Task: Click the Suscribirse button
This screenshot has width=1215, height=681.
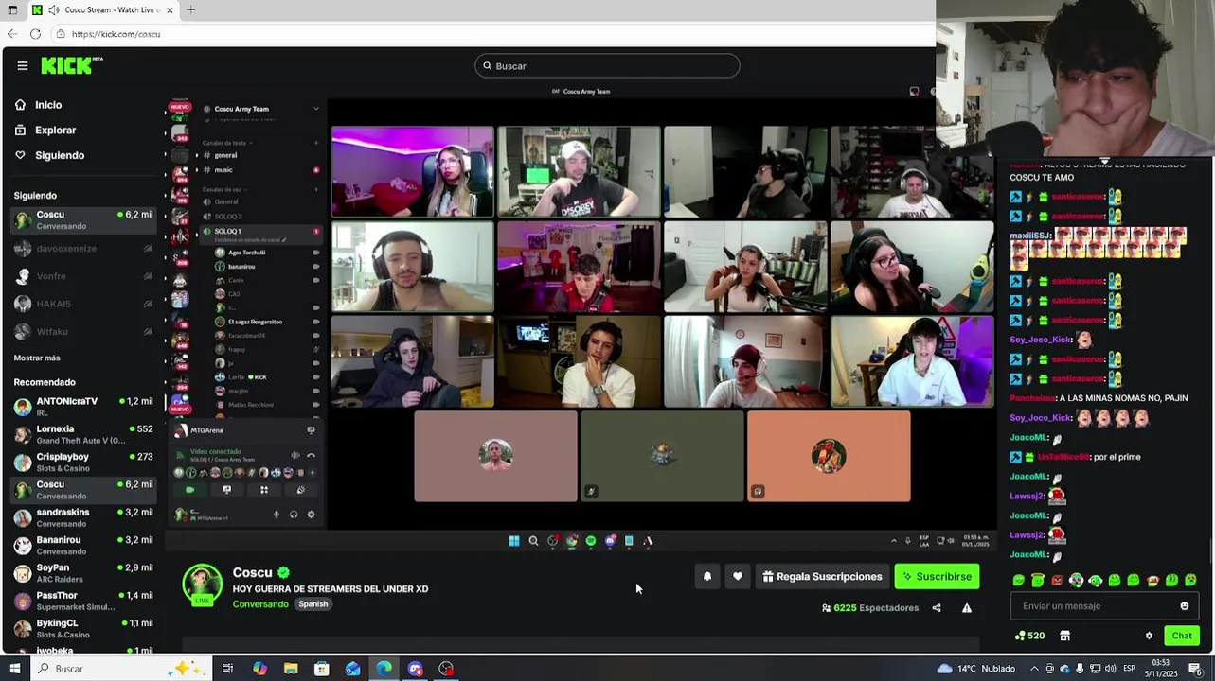Action: [x=937, y=576]
